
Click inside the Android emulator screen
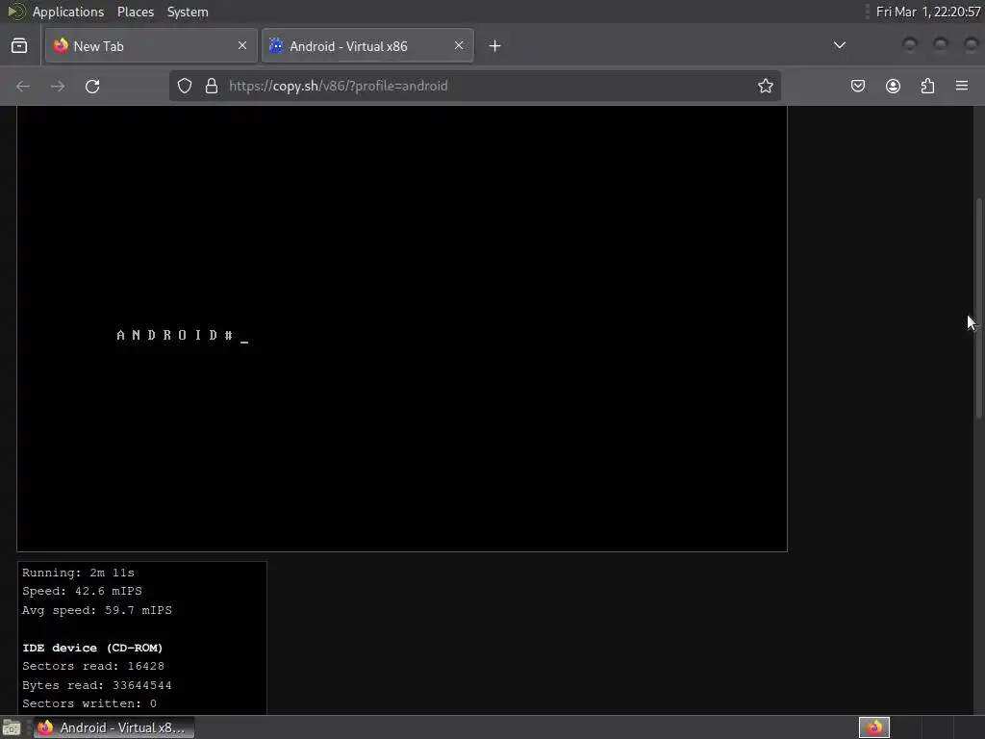(x=402, y=329)
